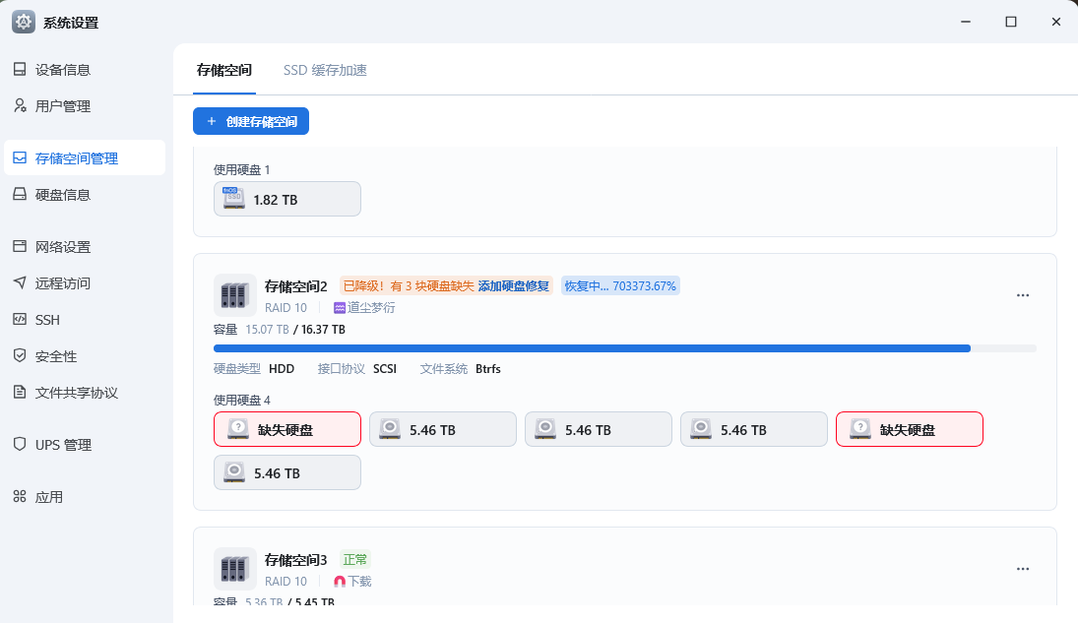Click the 网络设置 window icon
Screen dimensions: 1078x623
(x=20, y=246)
